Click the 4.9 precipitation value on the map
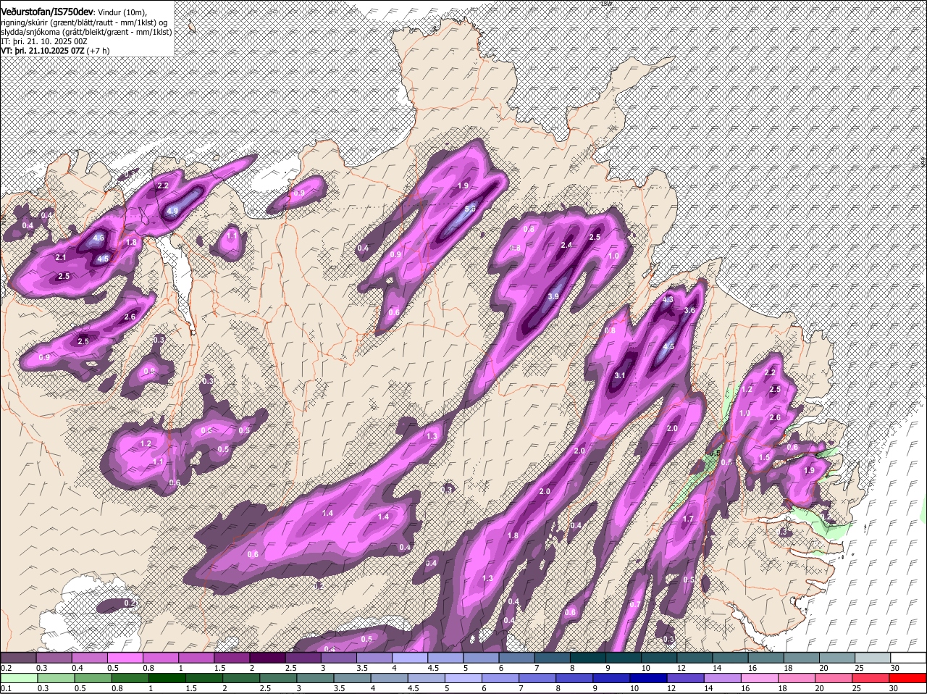 click(x=172, y=212)
